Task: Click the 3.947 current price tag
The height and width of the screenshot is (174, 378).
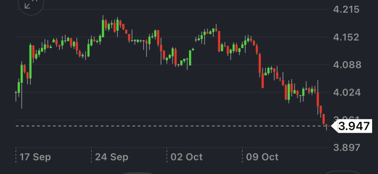Action: tap(354, 126)
